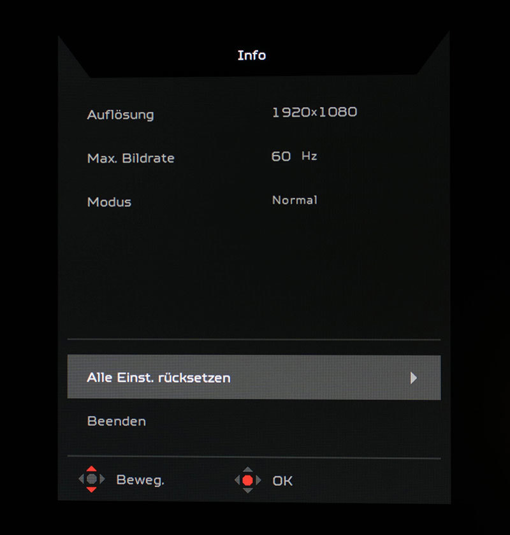Select the Max. Bildrate label

131,158
